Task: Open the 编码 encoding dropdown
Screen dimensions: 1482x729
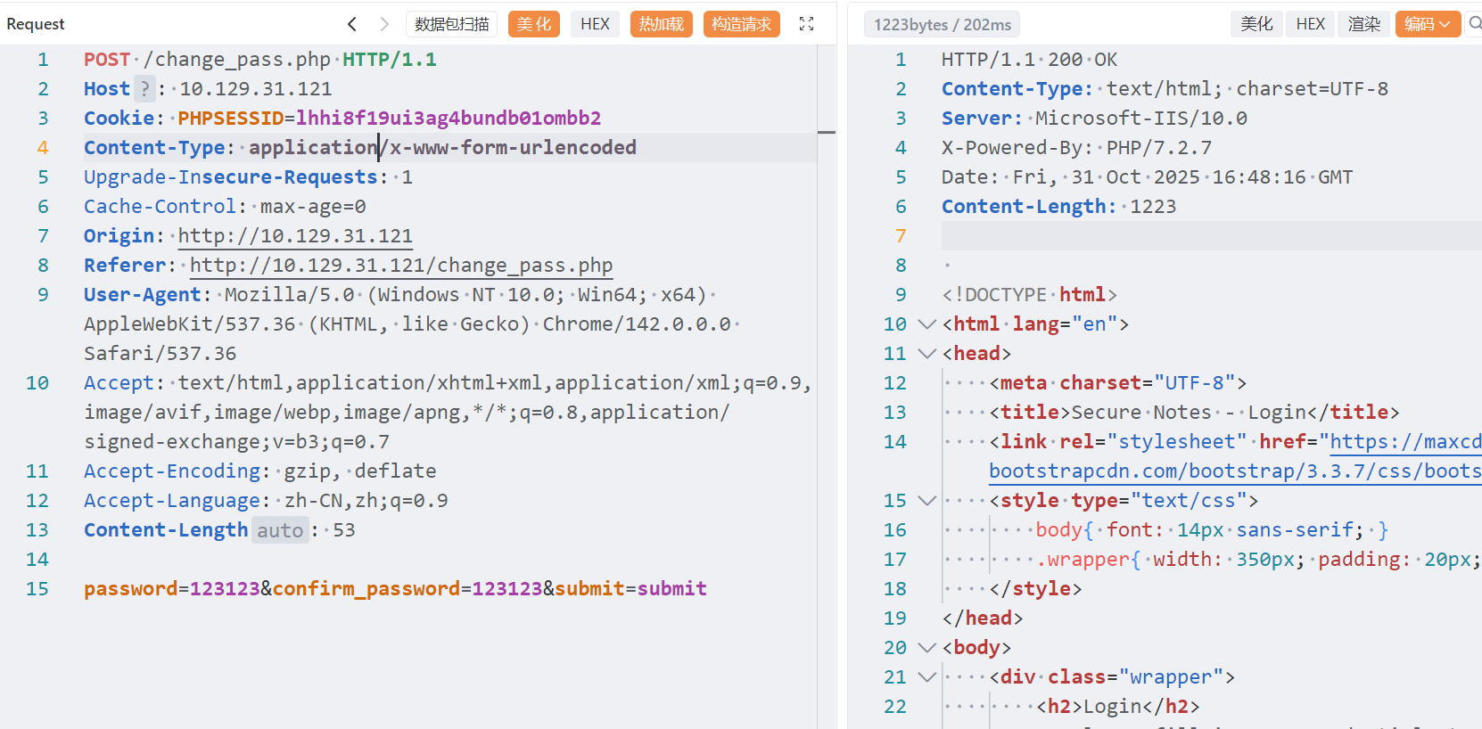Action: (x=1427, y=24)
